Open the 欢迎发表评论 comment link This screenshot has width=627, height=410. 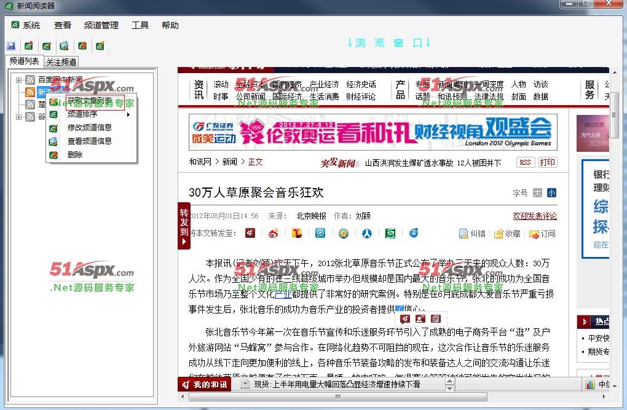coord(535,216)
